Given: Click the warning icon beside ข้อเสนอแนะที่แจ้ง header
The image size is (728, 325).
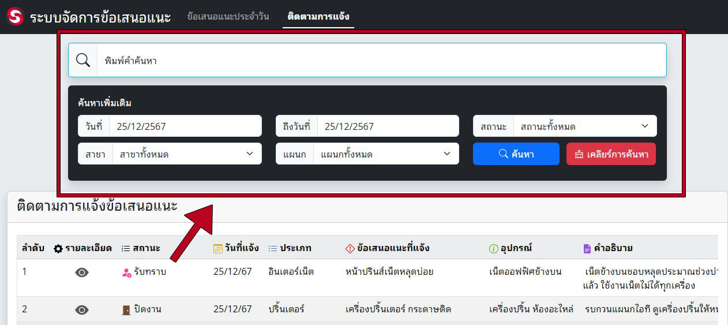Looking at the screenshot, I should 350,248.
